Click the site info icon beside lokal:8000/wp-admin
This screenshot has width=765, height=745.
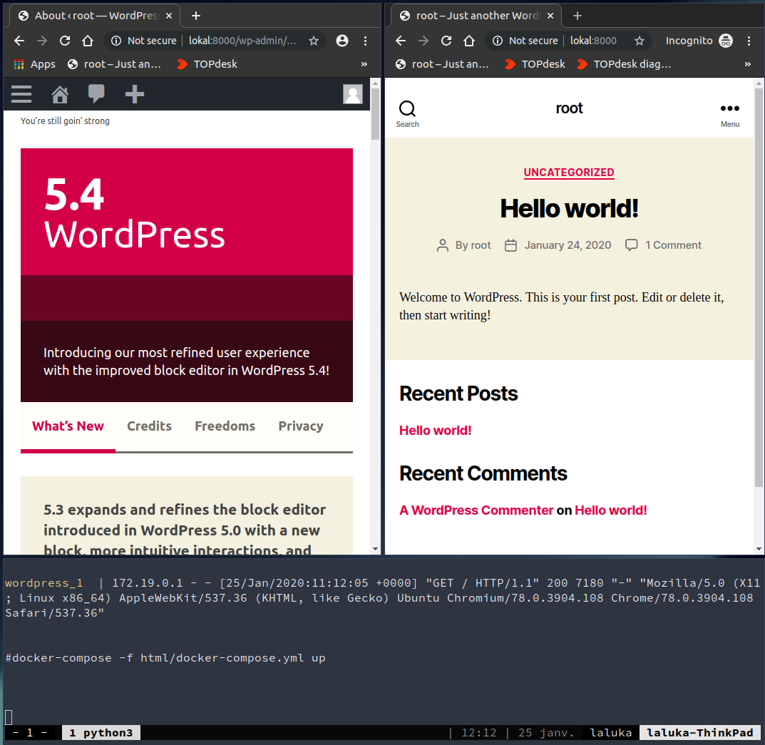(x=116, y=41)
